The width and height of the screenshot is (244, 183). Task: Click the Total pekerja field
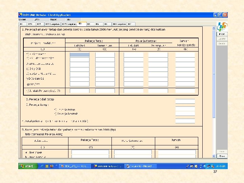185,121
